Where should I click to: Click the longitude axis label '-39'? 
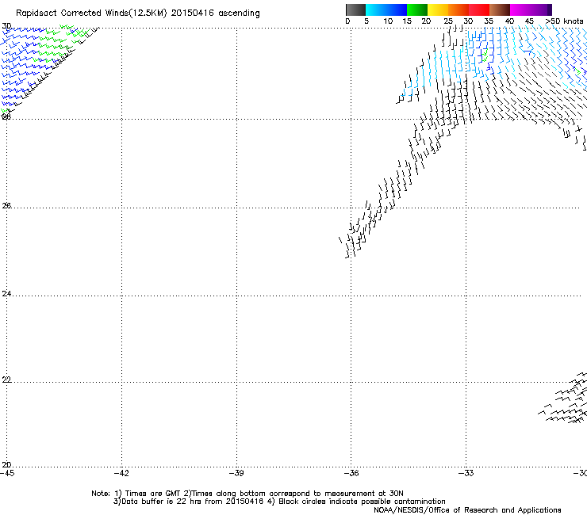[236, 473]
